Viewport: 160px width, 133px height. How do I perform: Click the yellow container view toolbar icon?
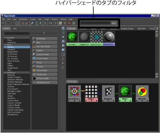60,23
